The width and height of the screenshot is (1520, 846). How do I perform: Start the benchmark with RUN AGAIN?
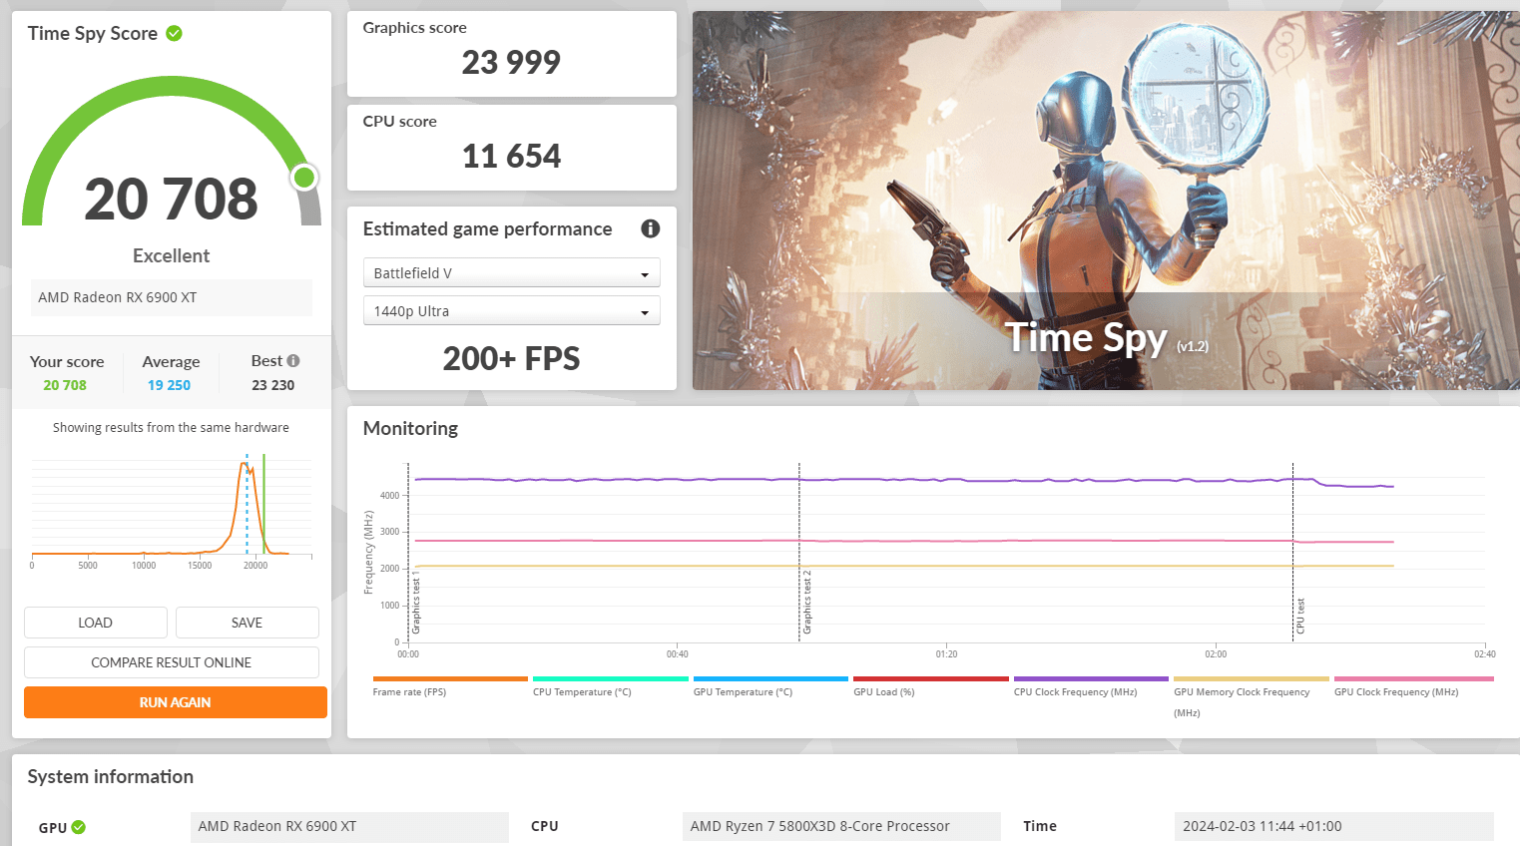tap(176, 702)
